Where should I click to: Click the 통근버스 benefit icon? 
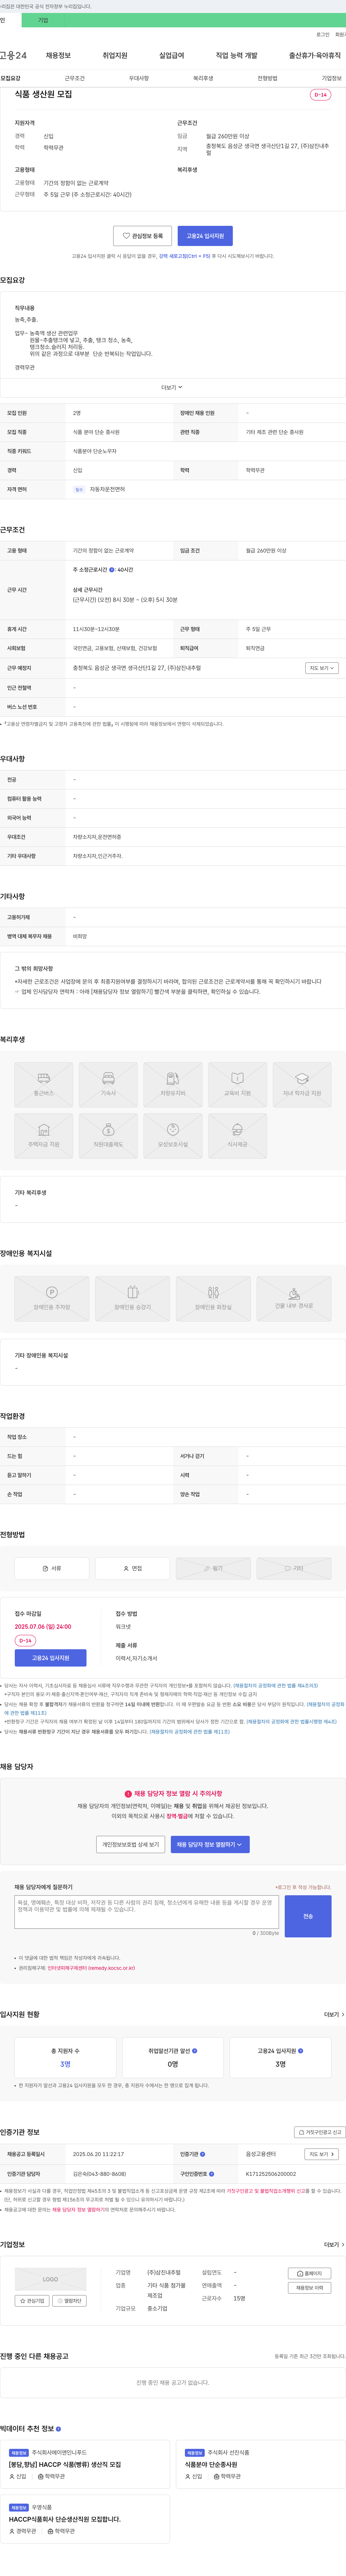click(x=44, y=1084)
